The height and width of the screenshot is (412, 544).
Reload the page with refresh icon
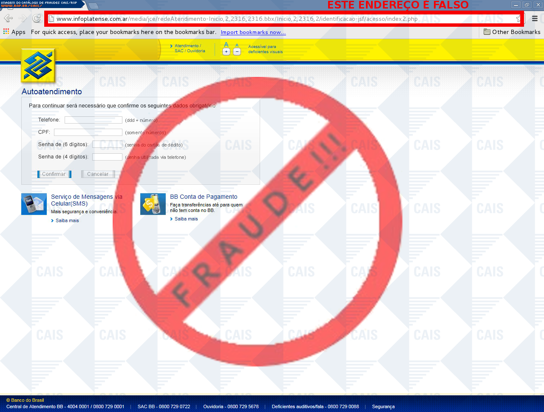tap(37, 18)
